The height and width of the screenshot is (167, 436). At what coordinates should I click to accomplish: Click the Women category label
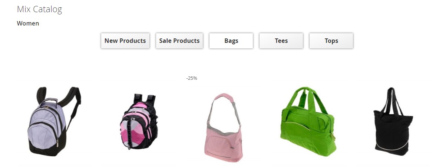[28, 24]
